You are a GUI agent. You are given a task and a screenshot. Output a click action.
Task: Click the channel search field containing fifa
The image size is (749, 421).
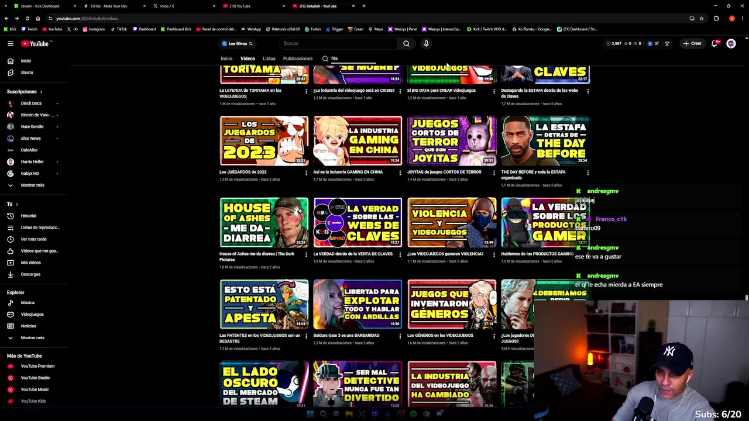click(352, 59)
